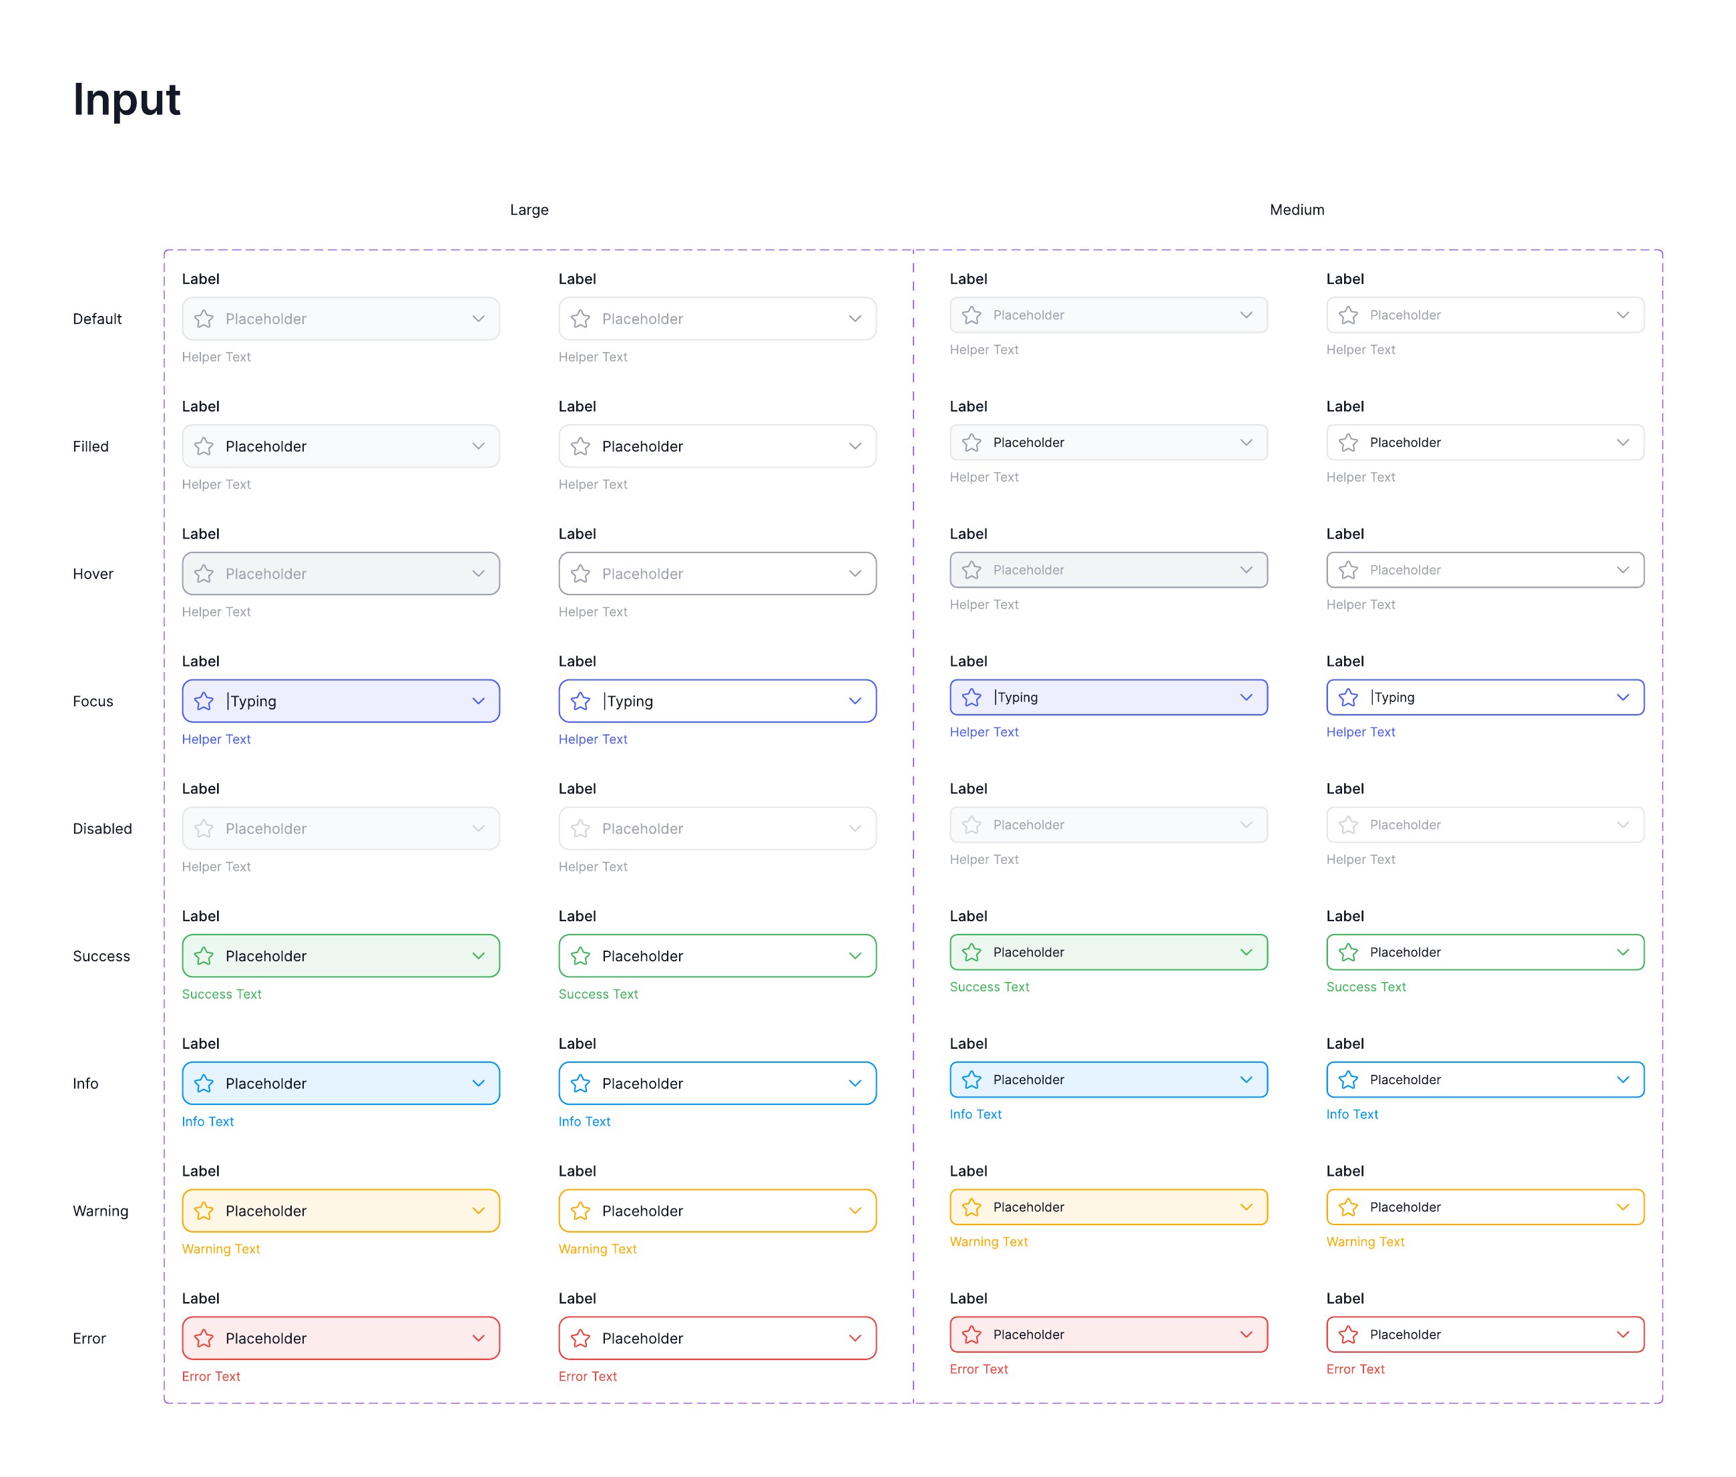Click the star icon in the Medium gray-filled Disabled input
The width and height of the screenshot is (1736, 1477).
click(x=971, y=825)
